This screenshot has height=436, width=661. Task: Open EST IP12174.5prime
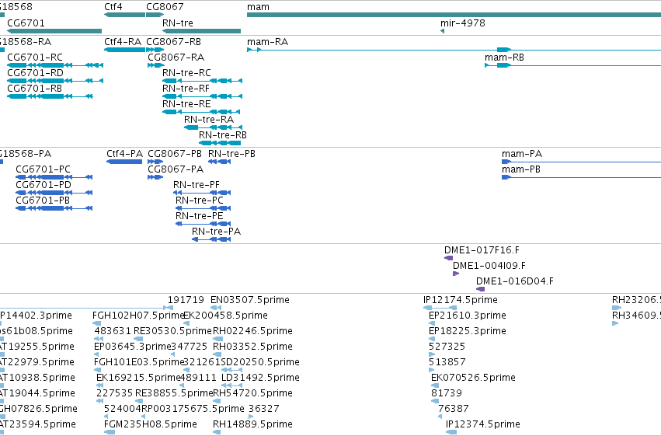click(461, 300)
